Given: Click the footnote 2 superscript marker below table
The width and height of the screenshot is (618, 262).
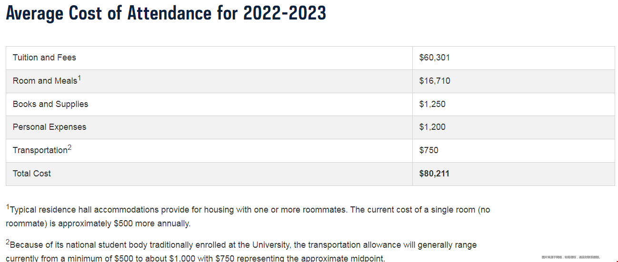Looking at the screenshot, I should tap(8, 242).
